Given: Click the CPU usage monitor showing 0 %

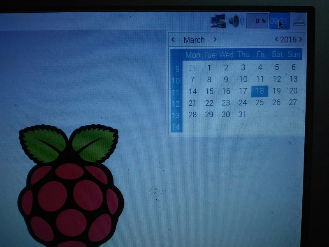Looking at the screenshot, I should [257, 21].
